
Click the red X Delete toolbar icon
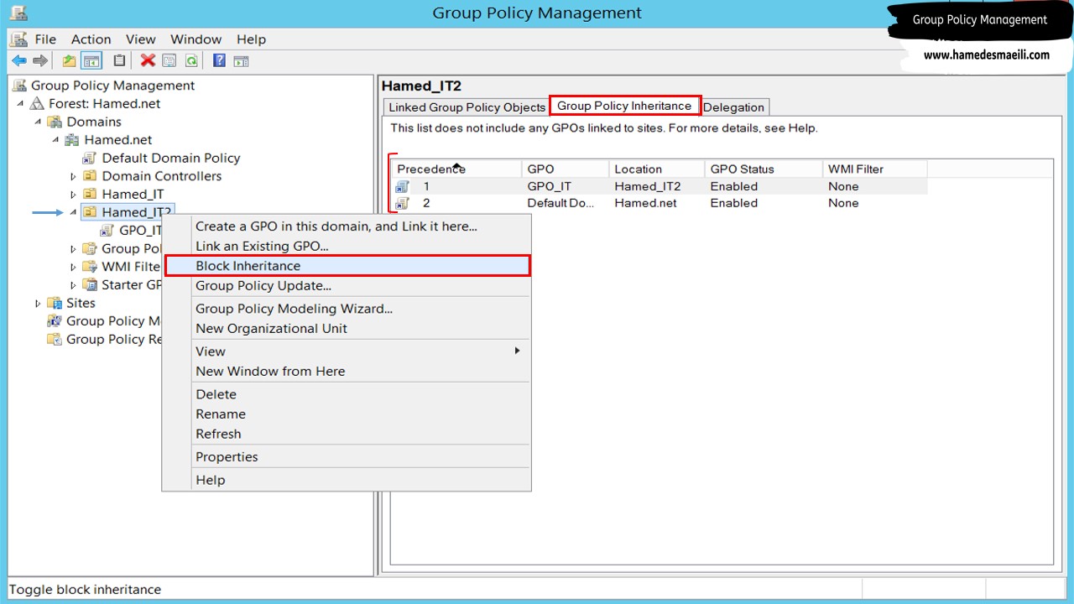coord(148,60)
